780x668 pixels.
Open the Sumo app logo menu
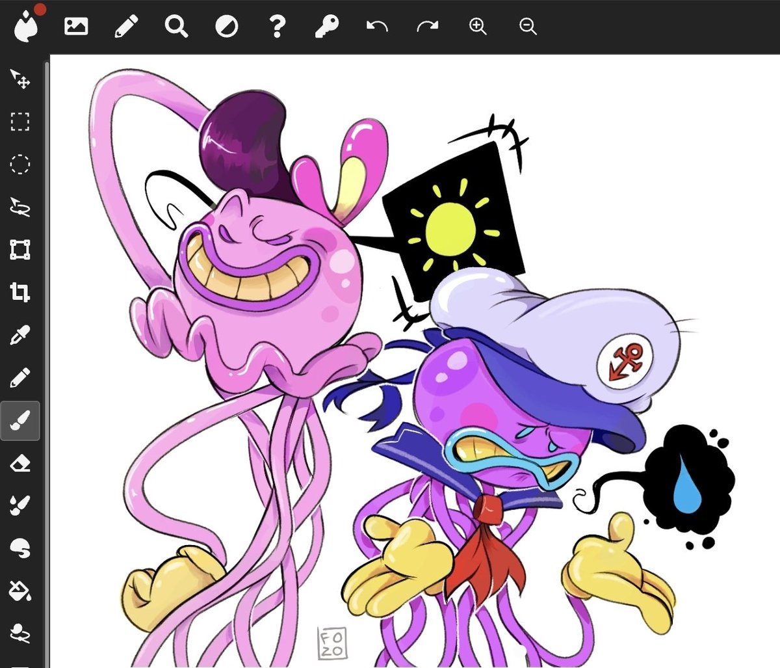pos(26,25)
